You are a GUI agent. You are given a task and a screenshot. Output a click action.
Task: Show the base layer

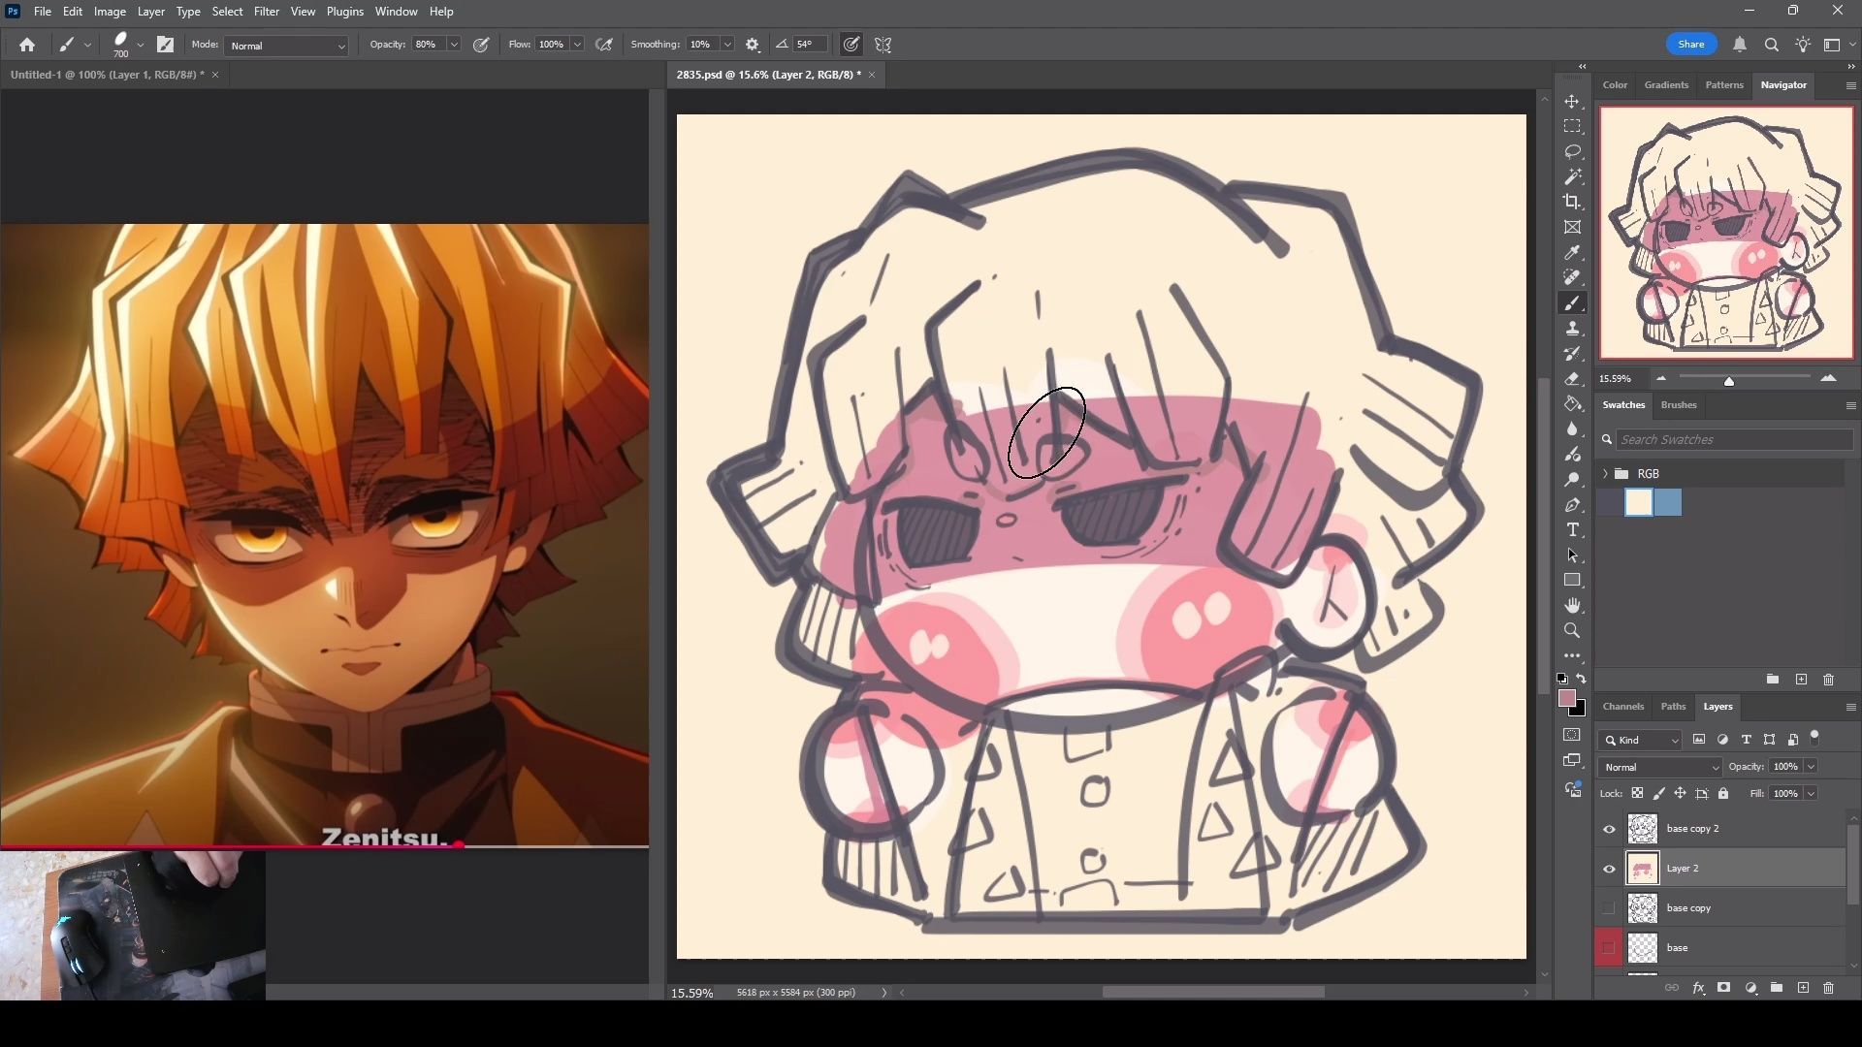pos(1609,948)
